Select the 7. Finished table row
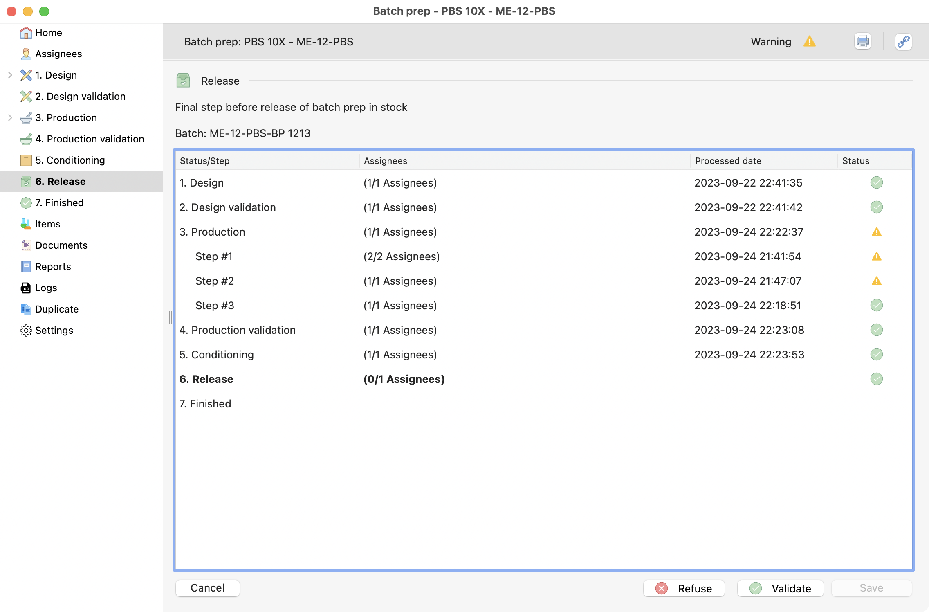The height and width of the screenshot is (612, 929). 544,404
